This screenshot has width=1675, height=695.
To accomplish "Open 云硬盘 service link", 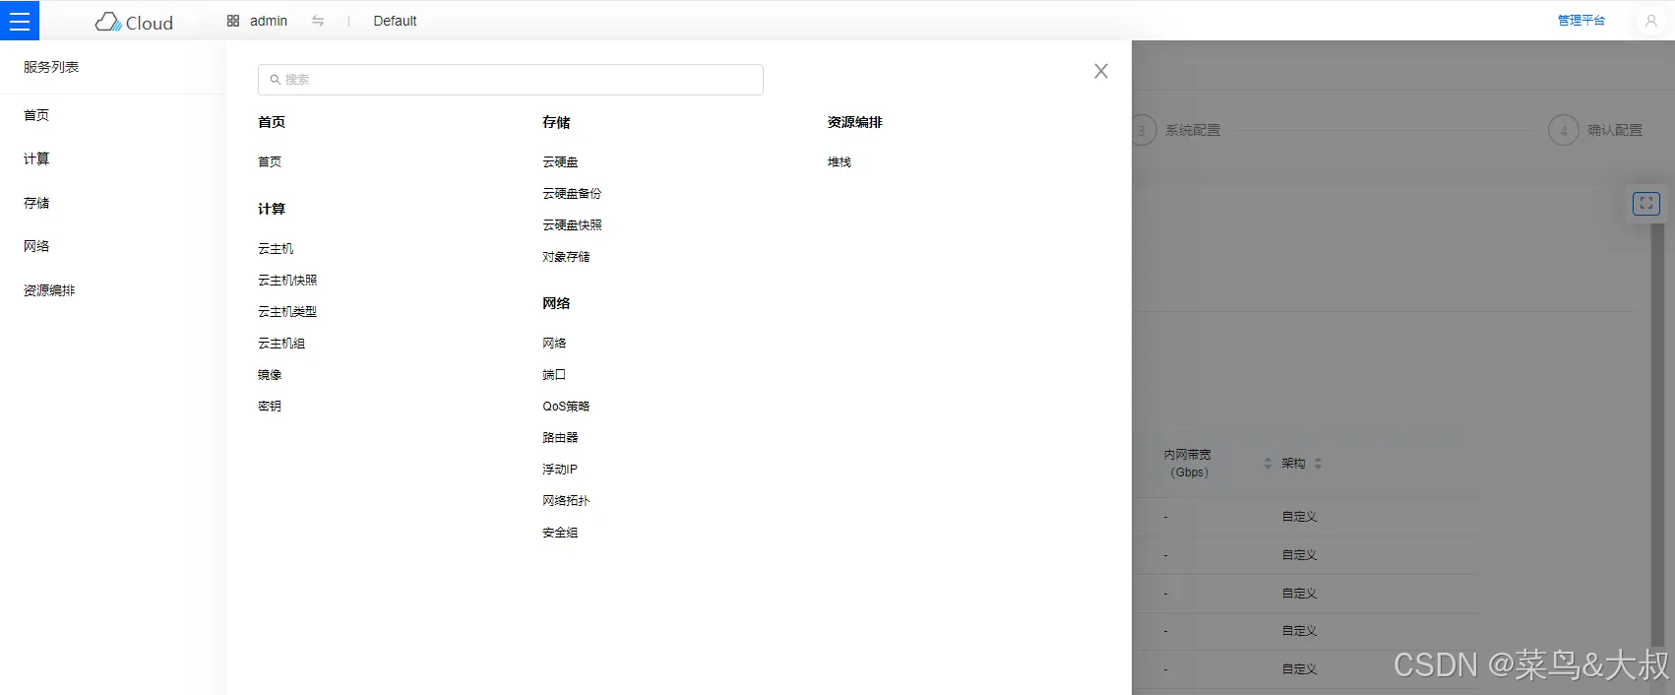I will tap(560, 161).
